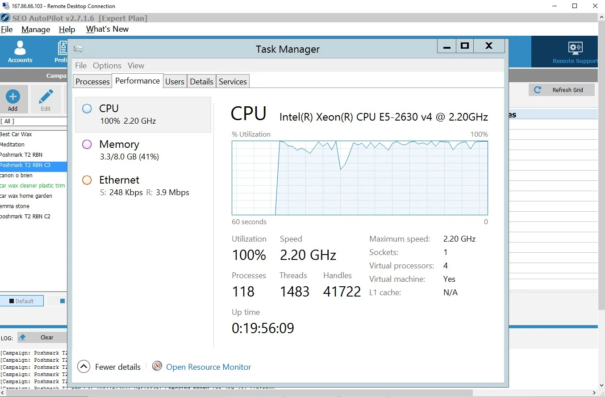Open Task Manager Options menu
Image resolution: width=605 pixels, height=397 pixels.
(x=107, y=66)
